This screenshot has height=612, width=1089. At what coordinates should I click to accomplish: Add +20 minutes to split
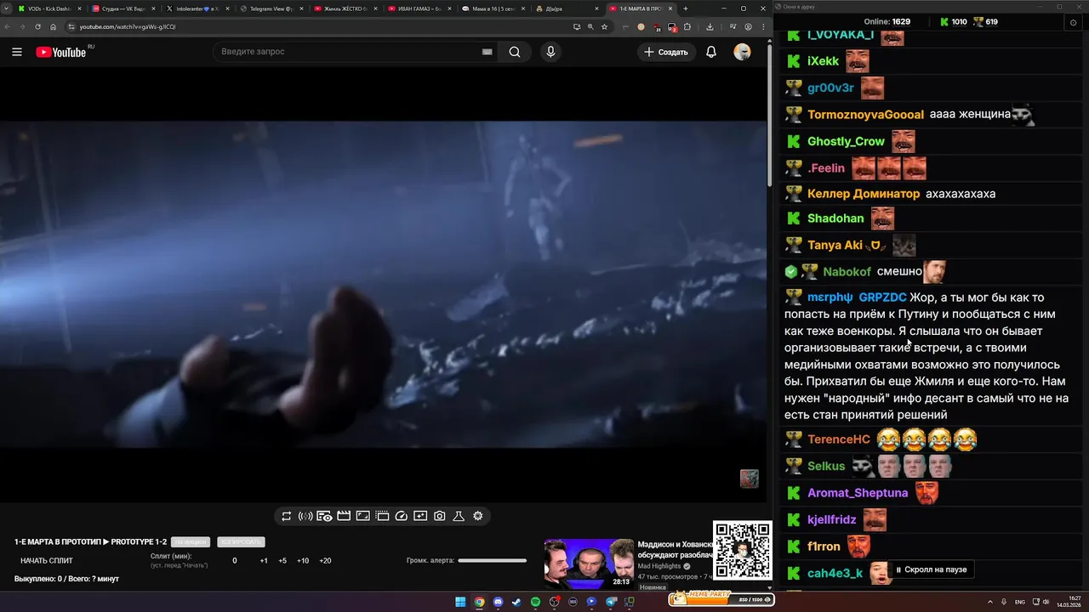(325, 561)
